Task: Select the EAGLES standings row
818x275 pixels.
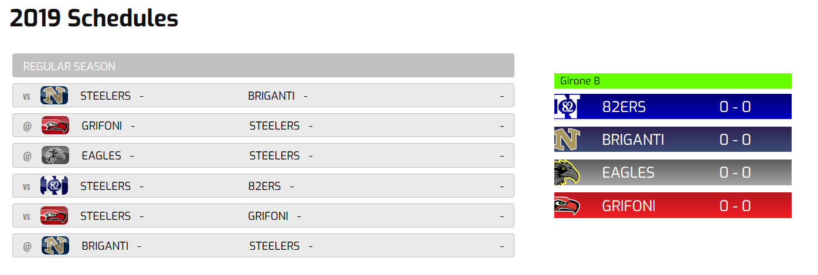Action: point(673,172)
